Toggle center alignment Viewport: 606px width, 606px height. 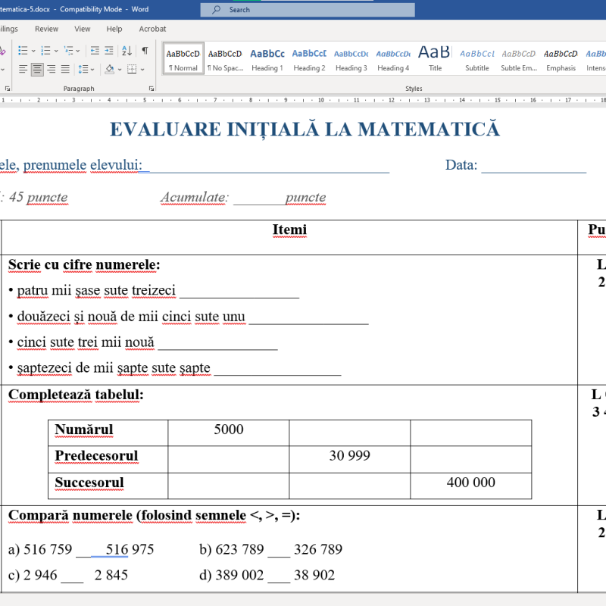pyautogui.click(x=37, y=70)
